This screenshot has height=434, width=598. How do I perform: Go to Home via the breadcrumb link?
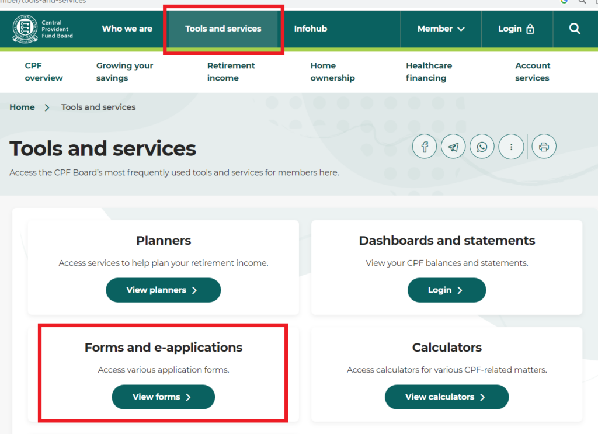[22, 107]
